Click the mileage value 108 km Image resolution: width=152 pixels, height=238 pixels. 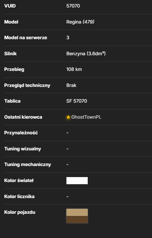tap(74, 69)
